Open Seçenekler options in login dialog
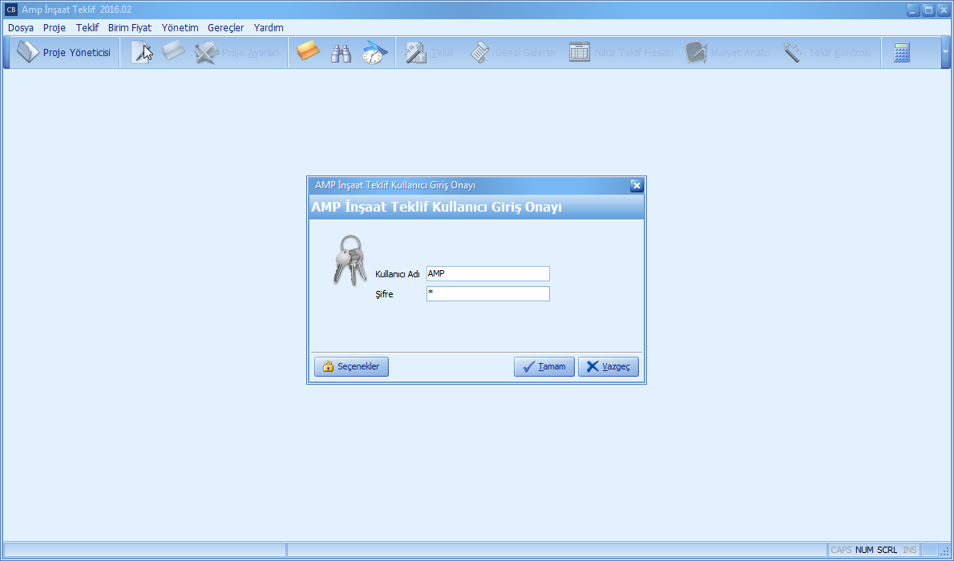954x561 pixels. pyautogui.click(x=351, y=366)
